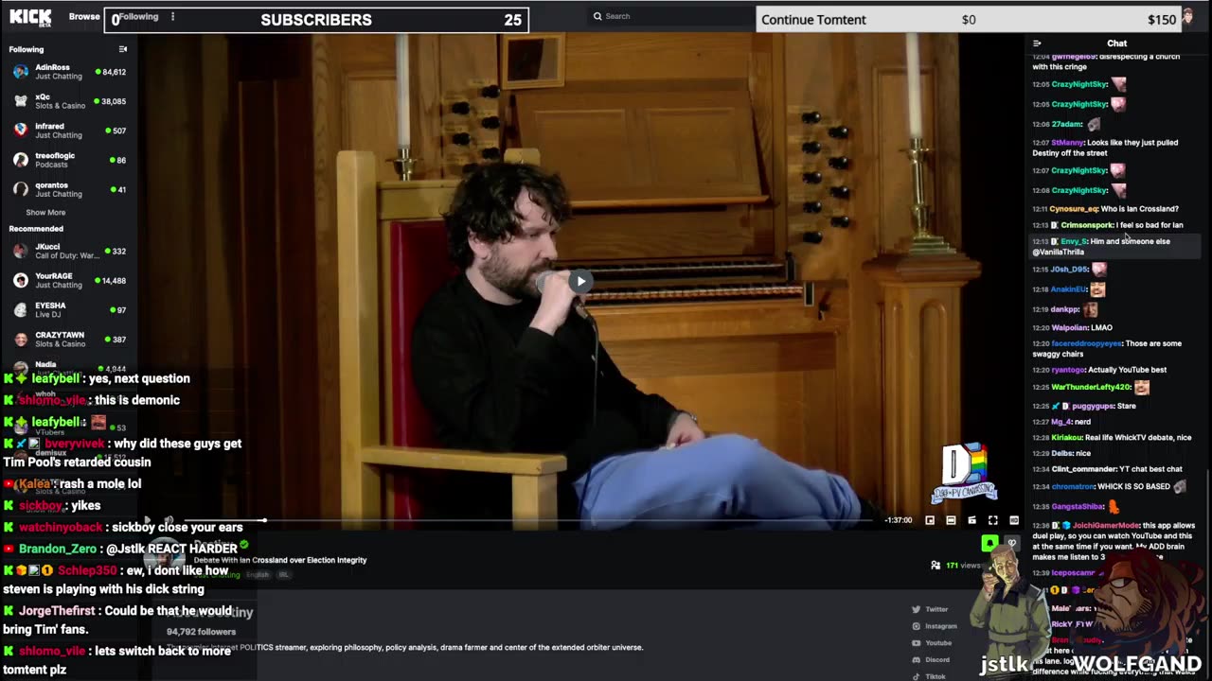Click chromatron username in chat

click(x=1073, y=487)
